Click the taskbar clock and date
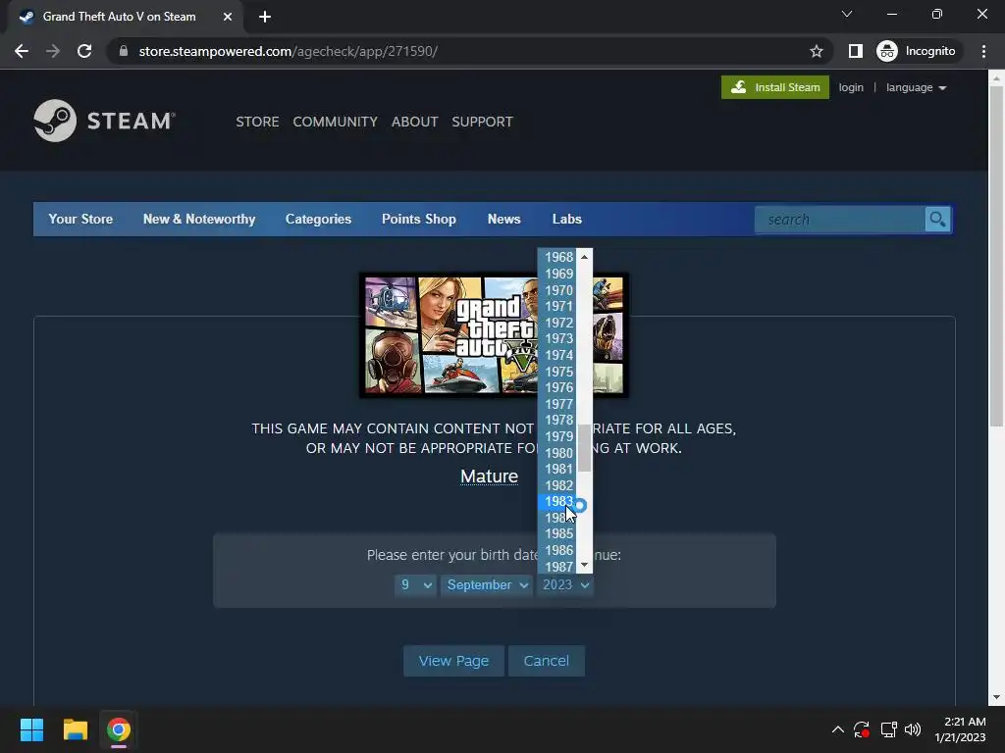 (960, 729)
